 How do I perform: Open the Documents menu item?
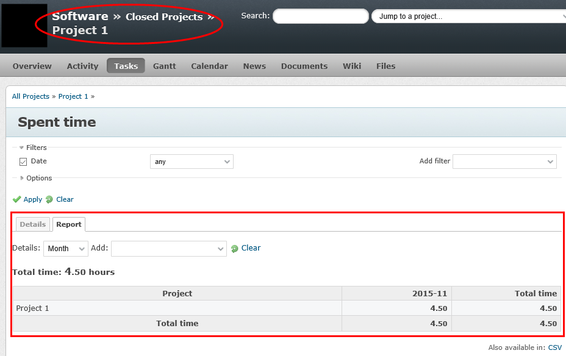(304, 66)
